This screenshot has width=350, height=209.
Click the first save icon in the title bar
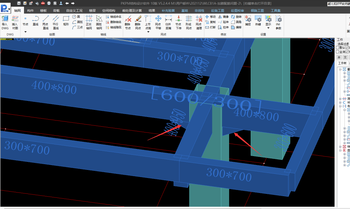click(x=19, y=3)
